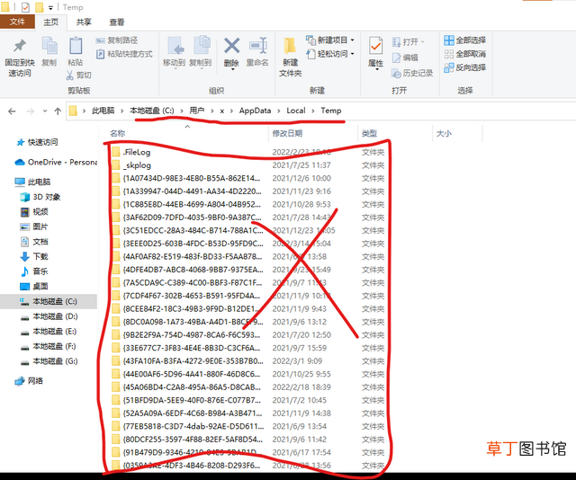Select Local Disk (E:) in sidebar
Image resolution: width=576 pixels, height=480 pixels.
click(49, 332)
